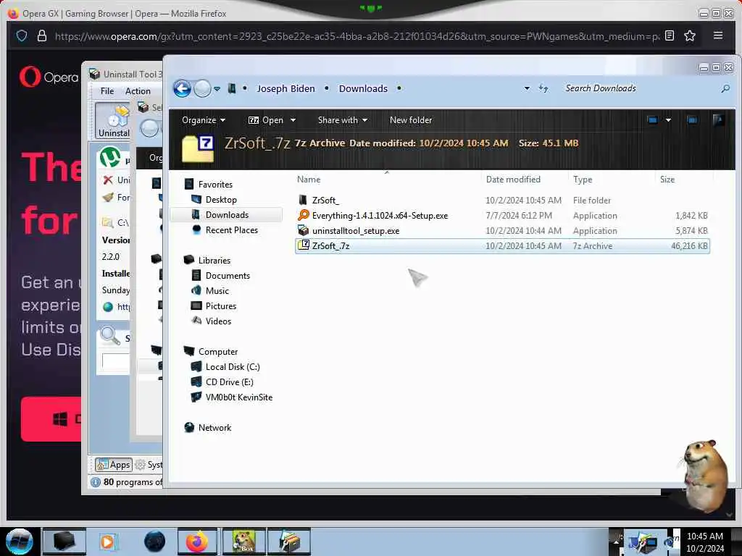Show hidden tray icons arrow
This screenshot has height=556, width=742.
tap(616, 541)
